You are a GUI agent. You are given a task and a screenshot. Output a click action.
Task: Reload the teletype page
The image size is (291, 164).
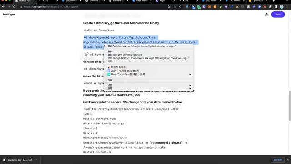click(15, 7)
